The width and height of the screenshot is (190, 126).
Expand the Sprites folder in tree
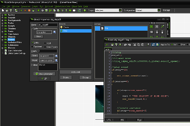(2, 15)
